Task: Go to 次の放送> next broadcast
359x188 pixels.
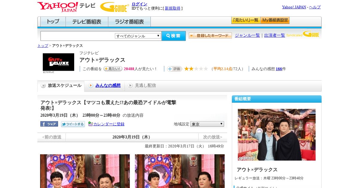Action: point(213,137)
